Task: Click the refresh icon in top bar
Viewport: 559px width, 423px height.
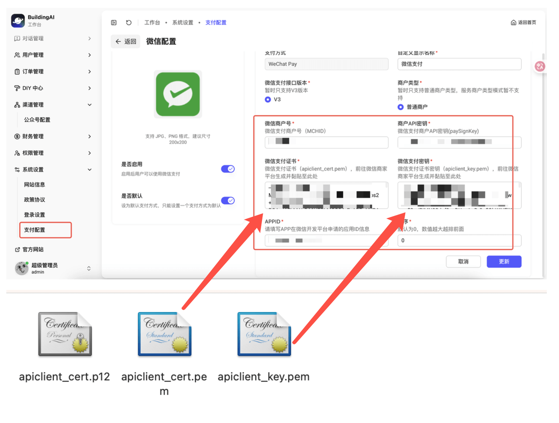Action: point(128,23)
